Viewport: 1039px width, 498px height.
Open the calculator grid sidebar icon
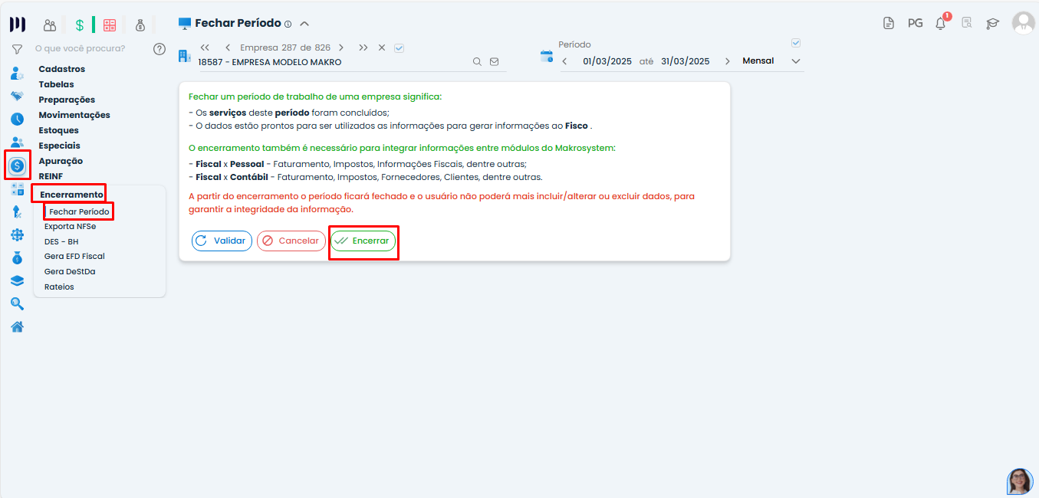coord(17,188)
